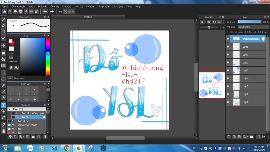This screenshot has height=152, width=270.
Task: Click the color palette icon in Màu panel
Action: tap(11, 68)
